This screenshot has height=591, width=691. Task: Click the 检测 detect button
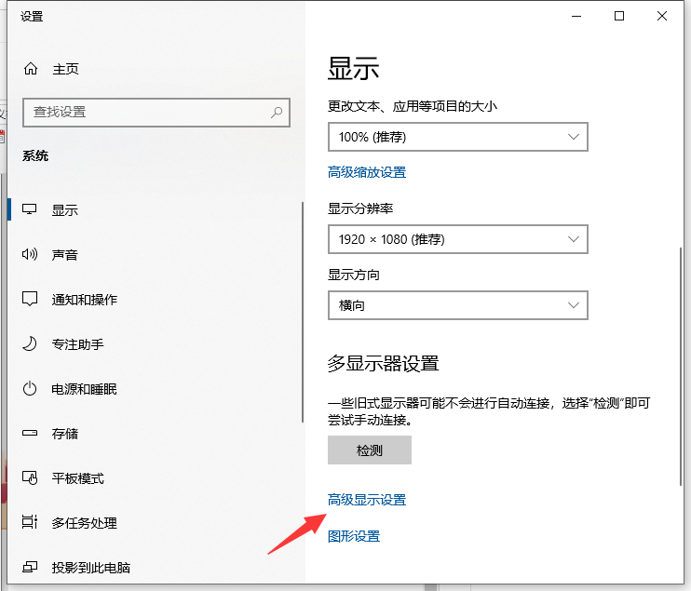click(x=369, y=450)
